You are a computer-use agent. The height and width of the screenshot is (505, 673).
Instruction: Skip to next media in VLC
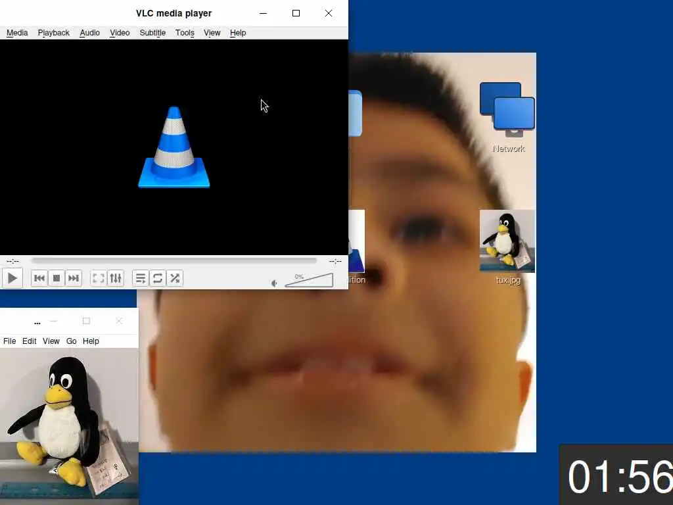click(x=74, y=278)
